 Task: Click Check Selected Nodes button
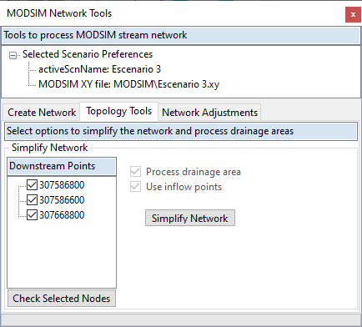click(x=62, y=299)
